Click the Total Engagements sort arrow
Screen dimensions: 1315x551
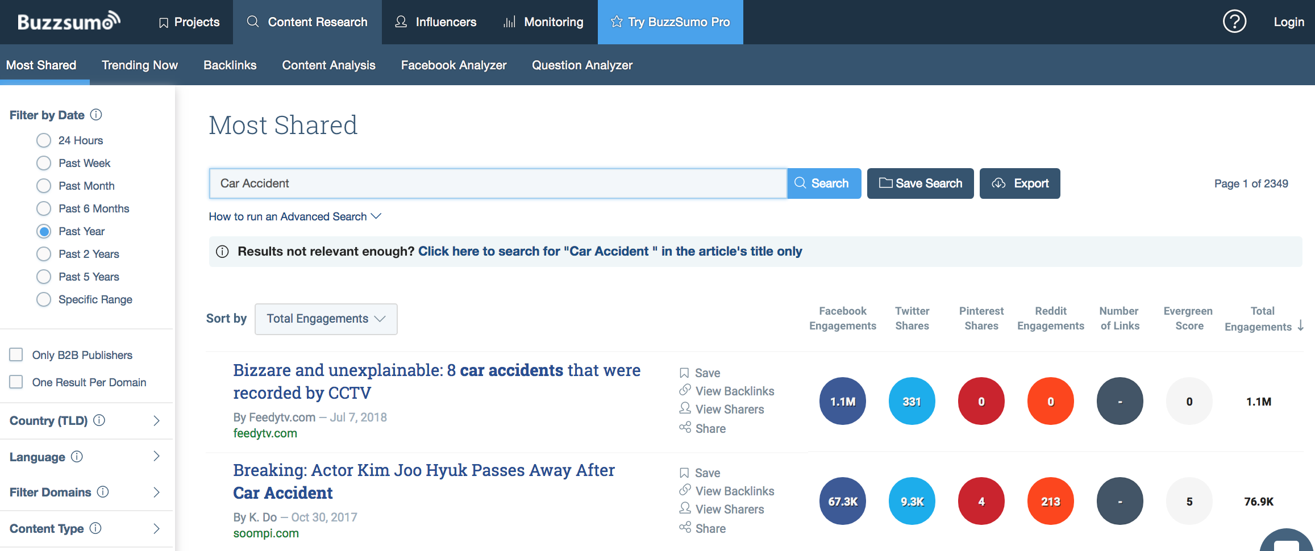click(x=1300, y=325)
